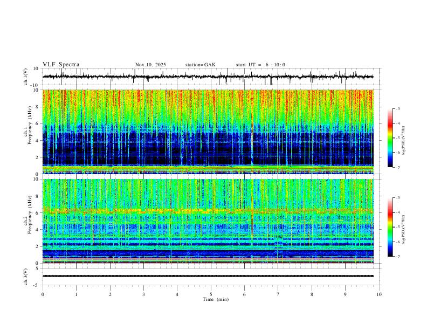Click time axis tick label '0'
The image size is (427, 330).
click(43, 294)
